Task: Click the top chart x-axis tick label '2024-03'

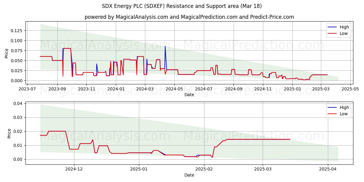Action: tap(145, 89)
